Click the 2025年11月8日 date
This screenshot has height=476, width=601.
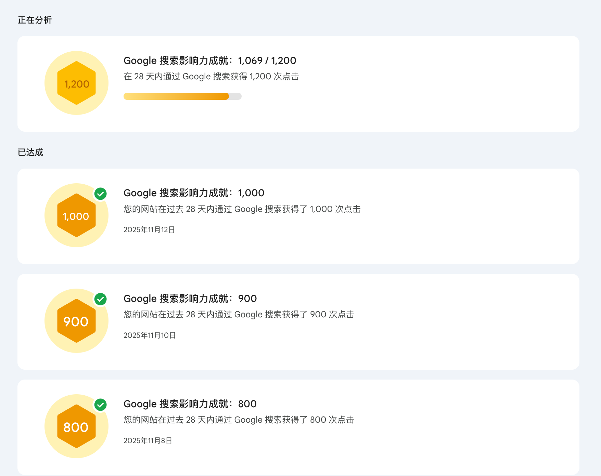tap(148, 441)
